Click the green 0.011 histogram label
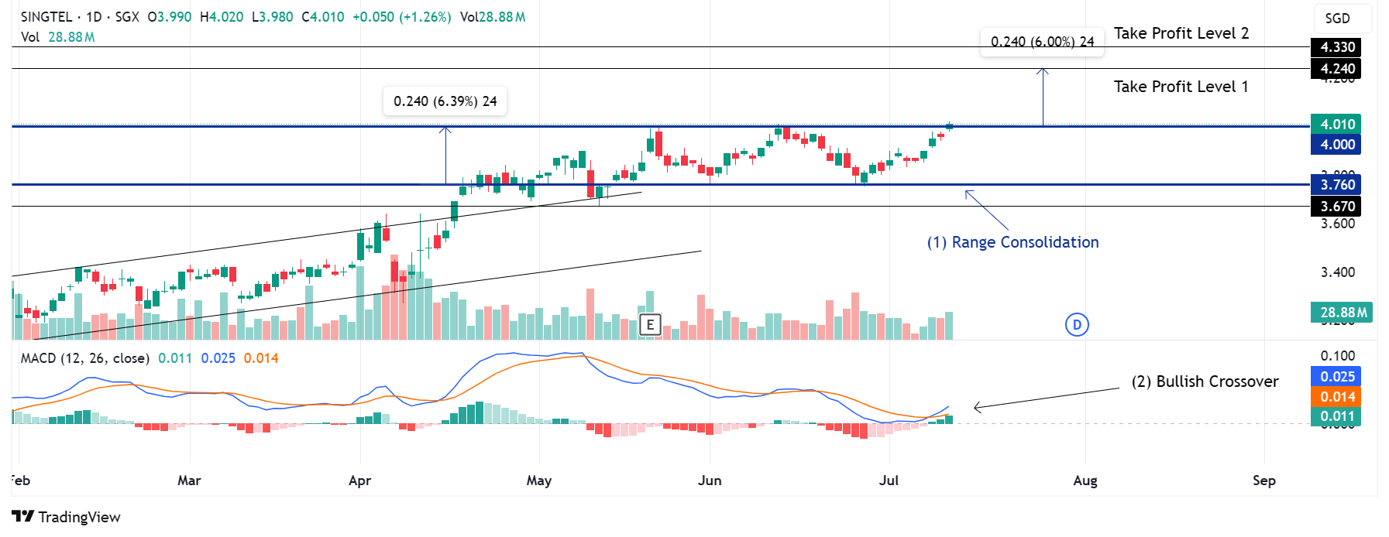This screenshot has height=537, width=1389. coord(1336,416)
